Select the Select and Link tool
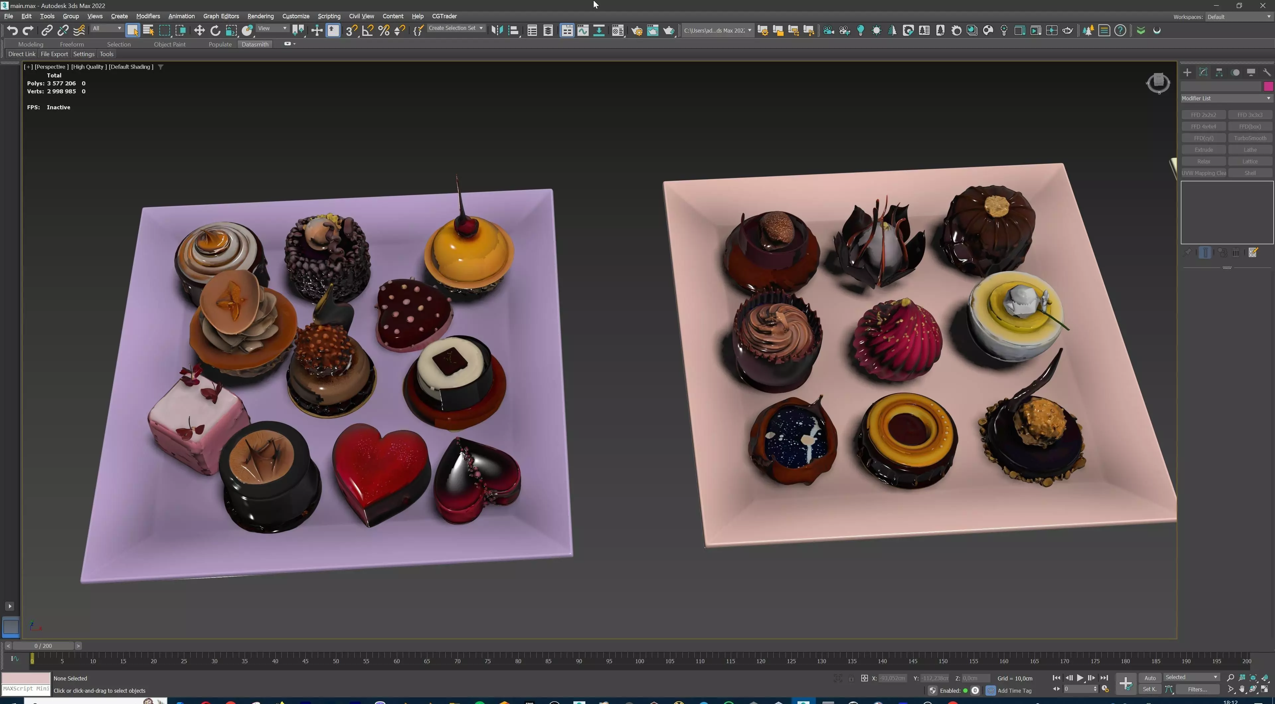The height and width of the screenshot is (704, 1275). click(46, 31)
